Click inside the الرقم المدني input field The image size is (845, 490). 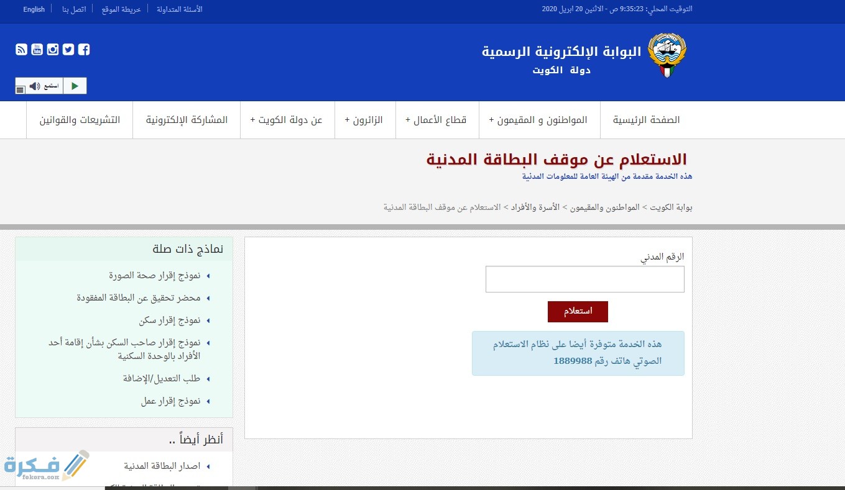[x=584, y=279]
